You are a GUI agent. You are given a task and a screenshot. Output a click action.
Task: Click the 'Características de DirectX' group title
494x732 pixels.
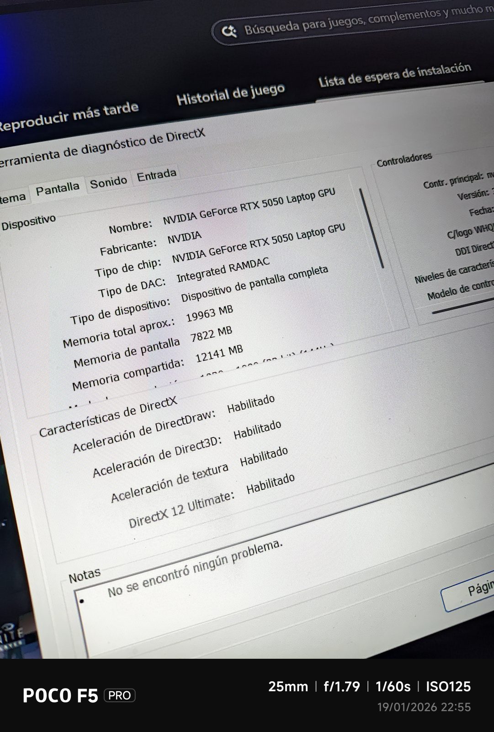[108, 417]
